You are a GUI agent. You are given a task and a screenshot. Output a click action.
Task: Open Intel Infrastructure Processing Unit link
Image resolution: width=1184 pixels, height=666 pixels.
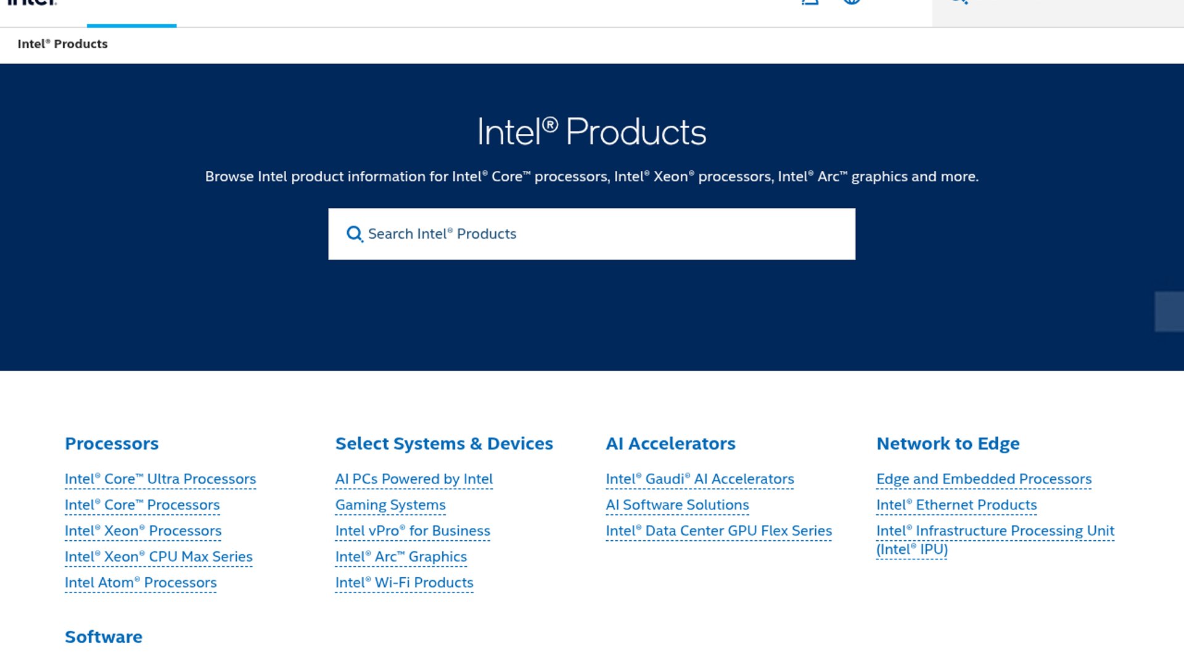995,531
